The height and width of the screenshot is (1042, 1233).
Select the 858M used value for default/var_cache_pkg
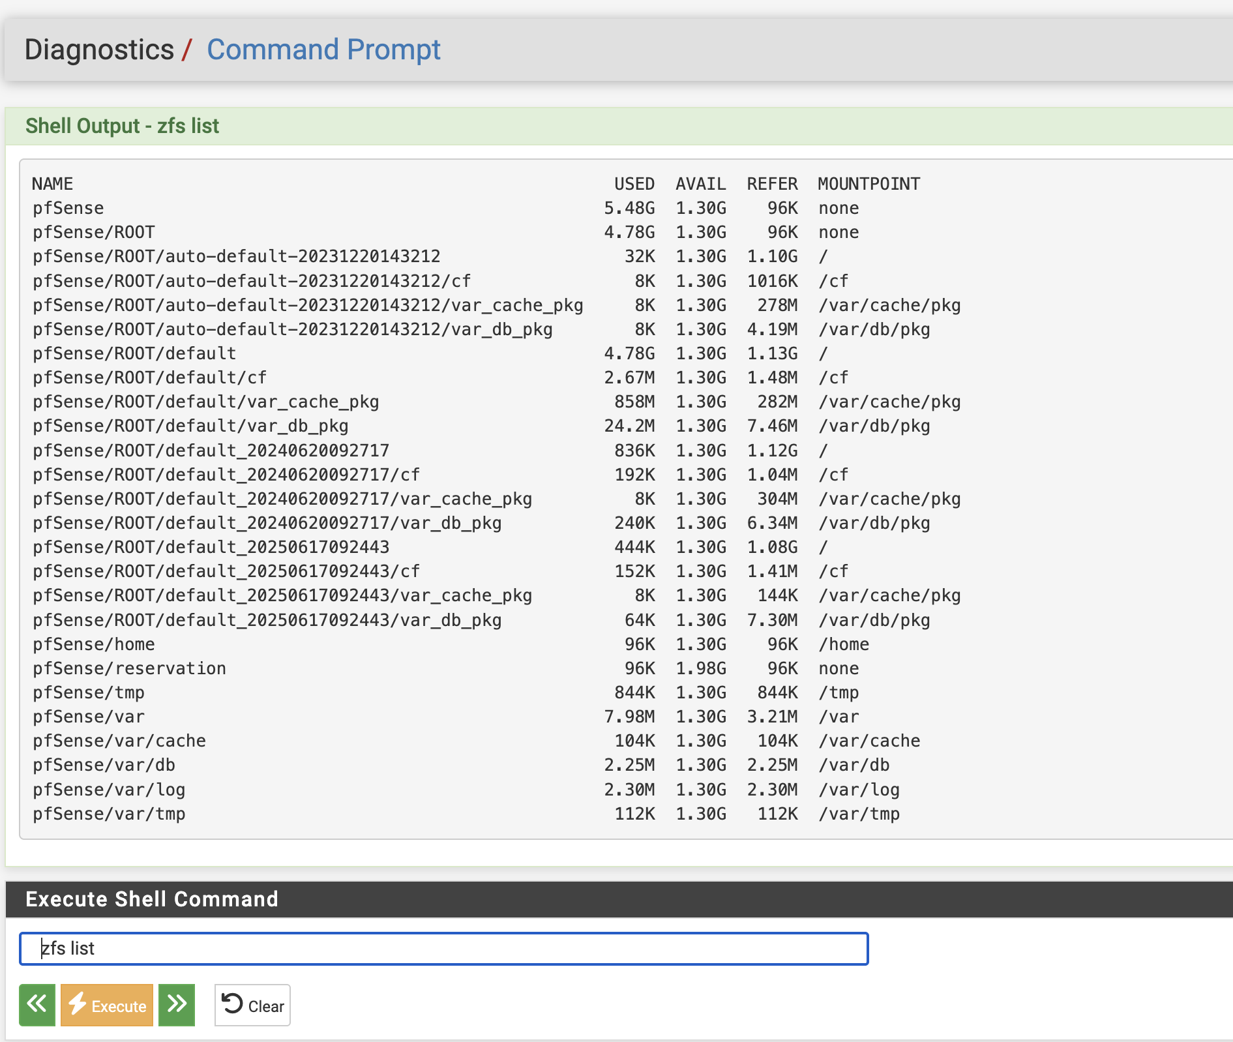coord(634,402)
